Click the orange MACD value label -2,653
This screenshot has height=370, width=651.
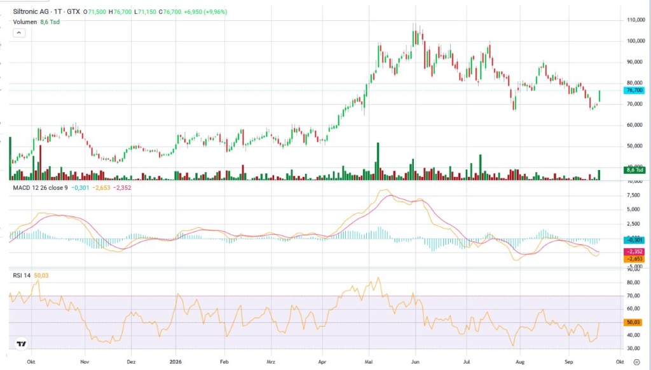click(634, 259)
